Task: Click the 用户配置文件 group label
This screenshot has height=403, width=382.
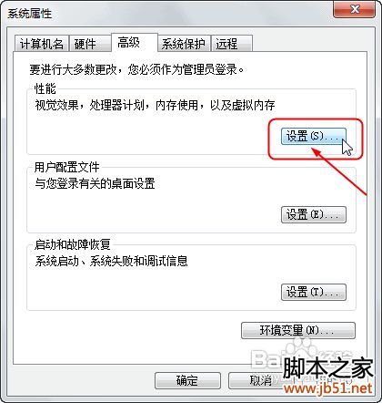Action: point(66,167)
